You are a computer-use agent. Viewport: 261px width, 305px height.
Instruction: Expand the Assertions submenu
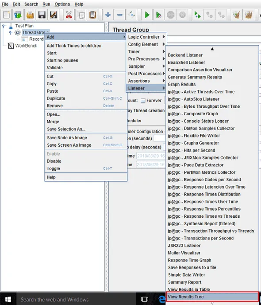(x=146, y=81)
